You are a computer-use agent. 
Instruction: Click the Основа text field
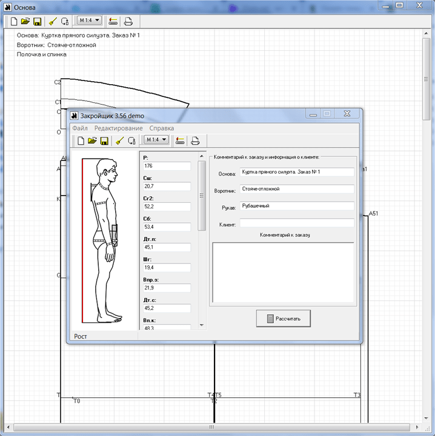point(297,172)
